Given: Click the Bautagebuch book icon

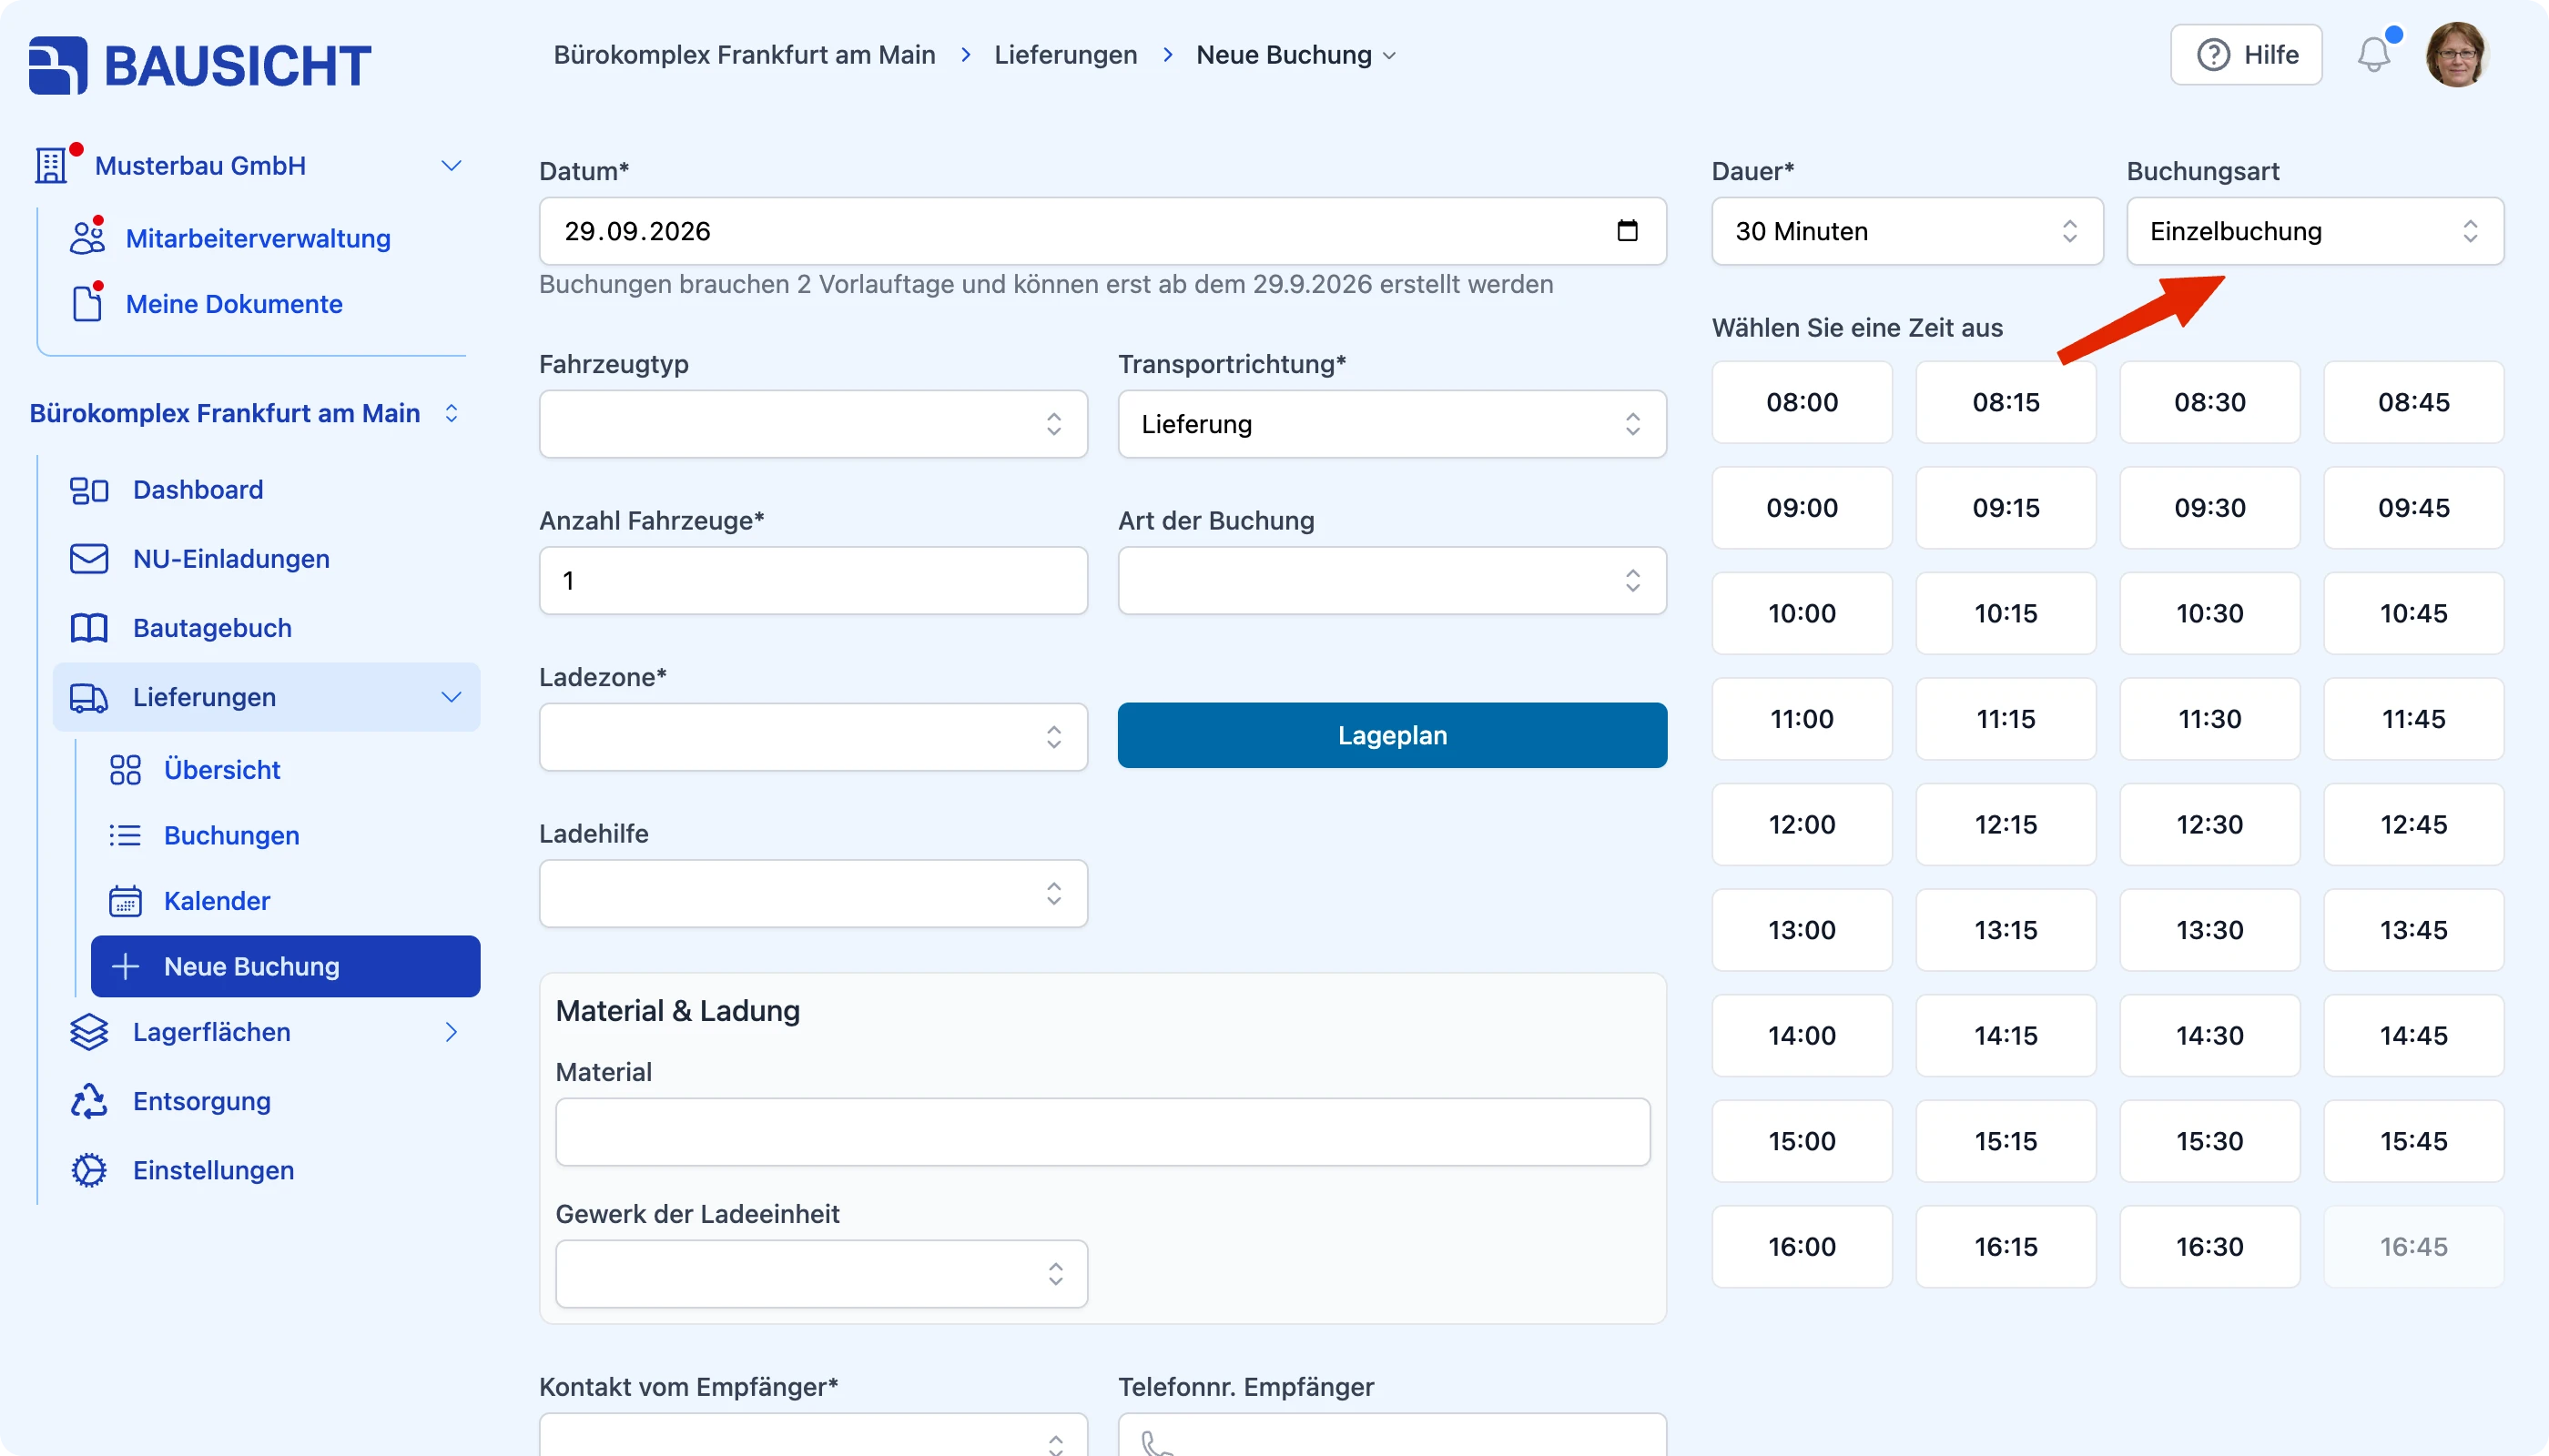Looking at the screenshot, I should [89, 628].
